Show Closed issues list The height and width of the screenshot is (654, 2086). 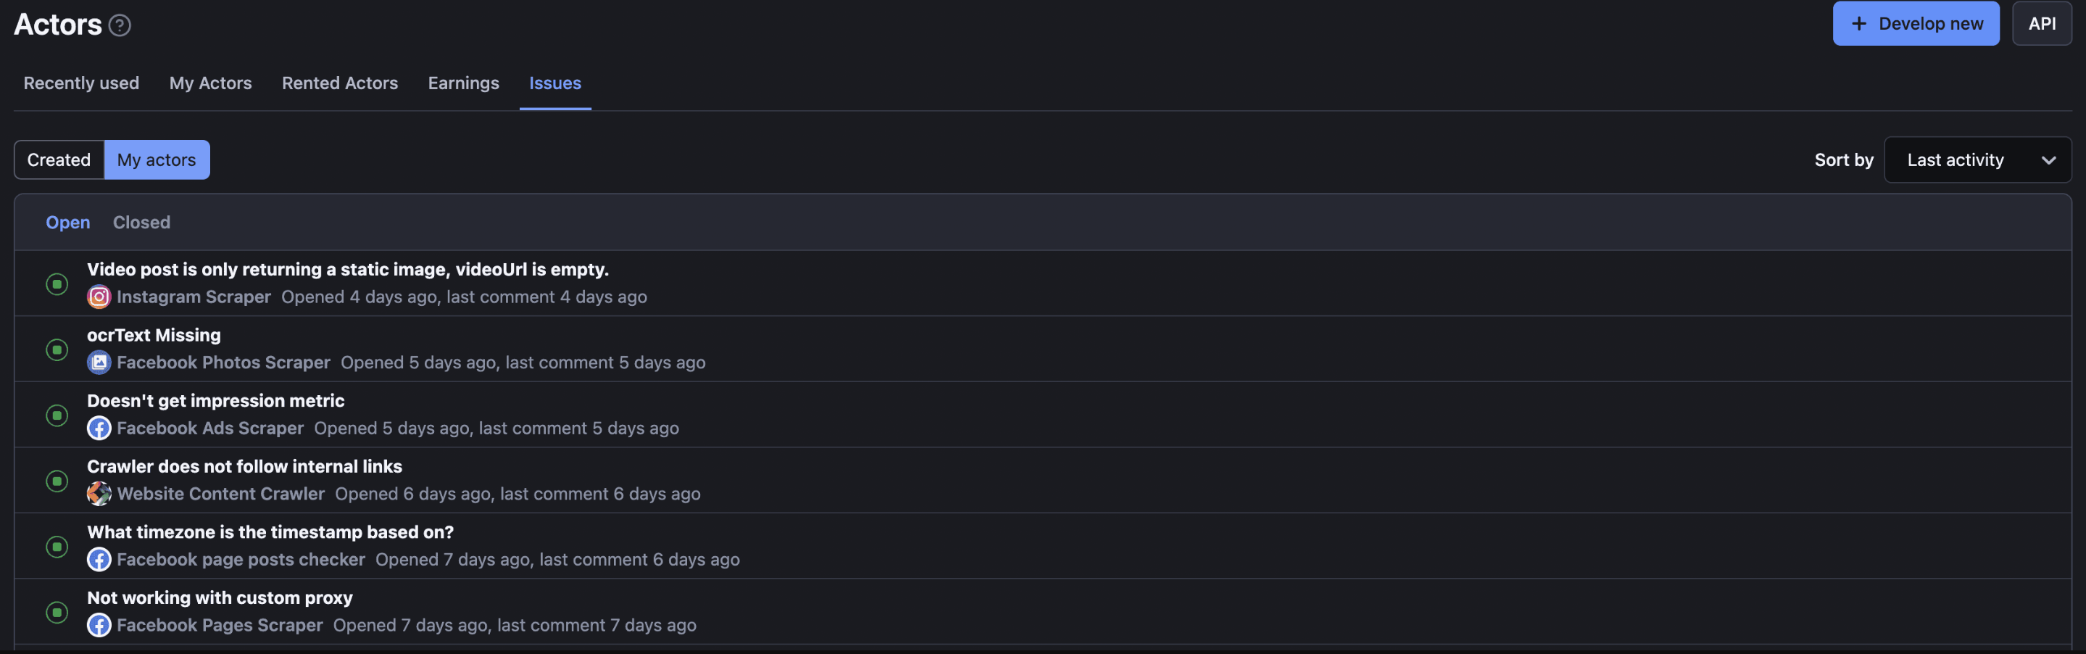142,222
